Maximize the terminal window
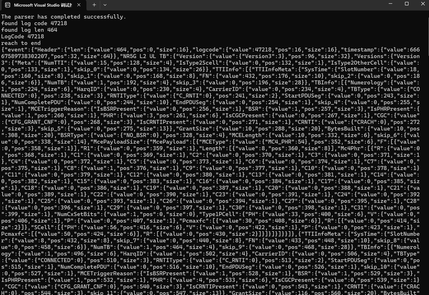This screenshot has height=295, width=429. 406,4
